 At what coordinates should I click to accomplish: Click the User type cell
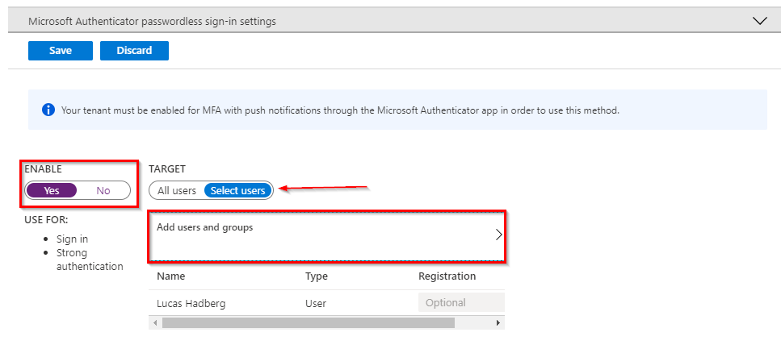316,303
